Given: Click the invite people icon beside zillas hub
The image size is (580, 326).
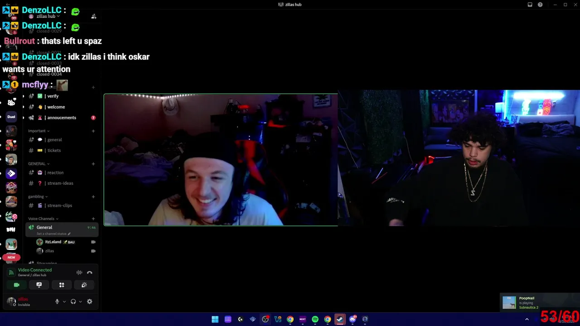Looking at the screenshot, I should [94, 16].
